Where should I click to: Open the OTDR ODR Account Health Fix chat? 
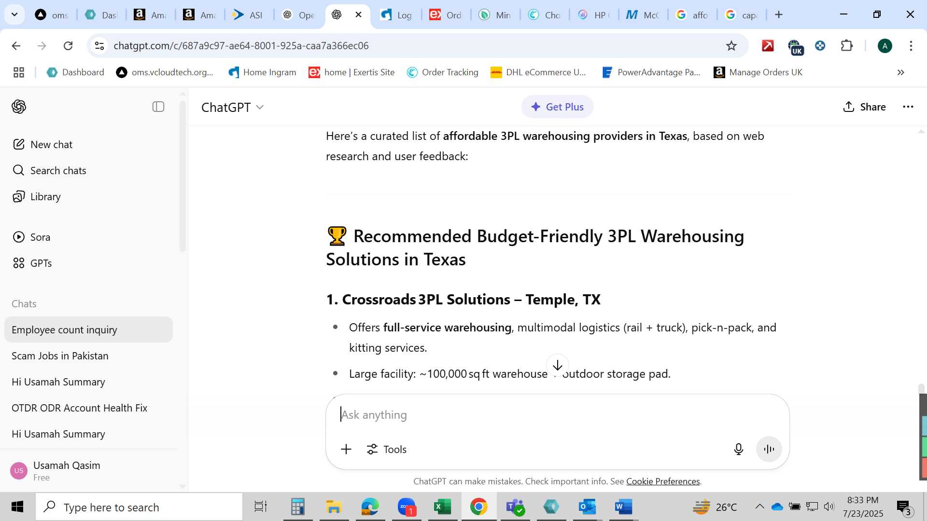point(88,408)
